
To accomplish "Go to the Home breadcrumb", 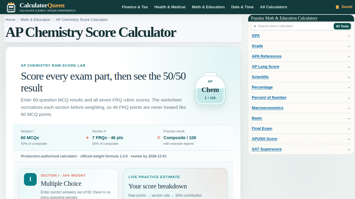I will [x=10, y=20].
